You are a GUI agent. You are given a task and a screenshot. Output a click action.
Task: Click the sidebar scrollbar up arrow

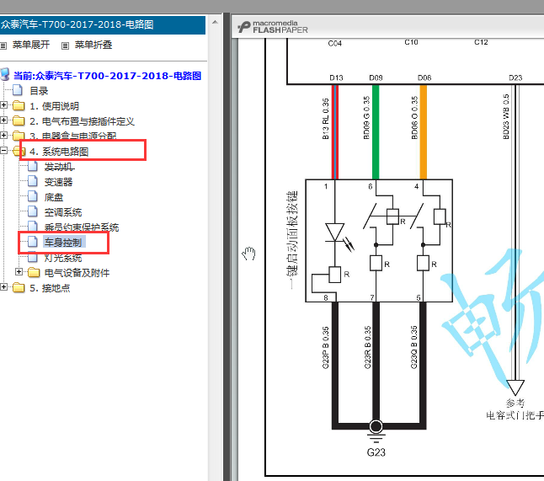[x=215, y=22]
